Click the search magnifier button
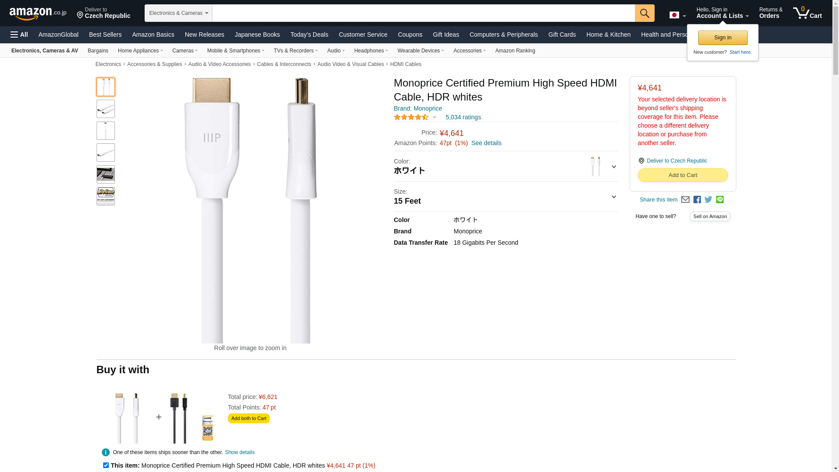Image resolution: width=839 pixels, height=472 pixels. pyautogui.click(x=645, y=13)
